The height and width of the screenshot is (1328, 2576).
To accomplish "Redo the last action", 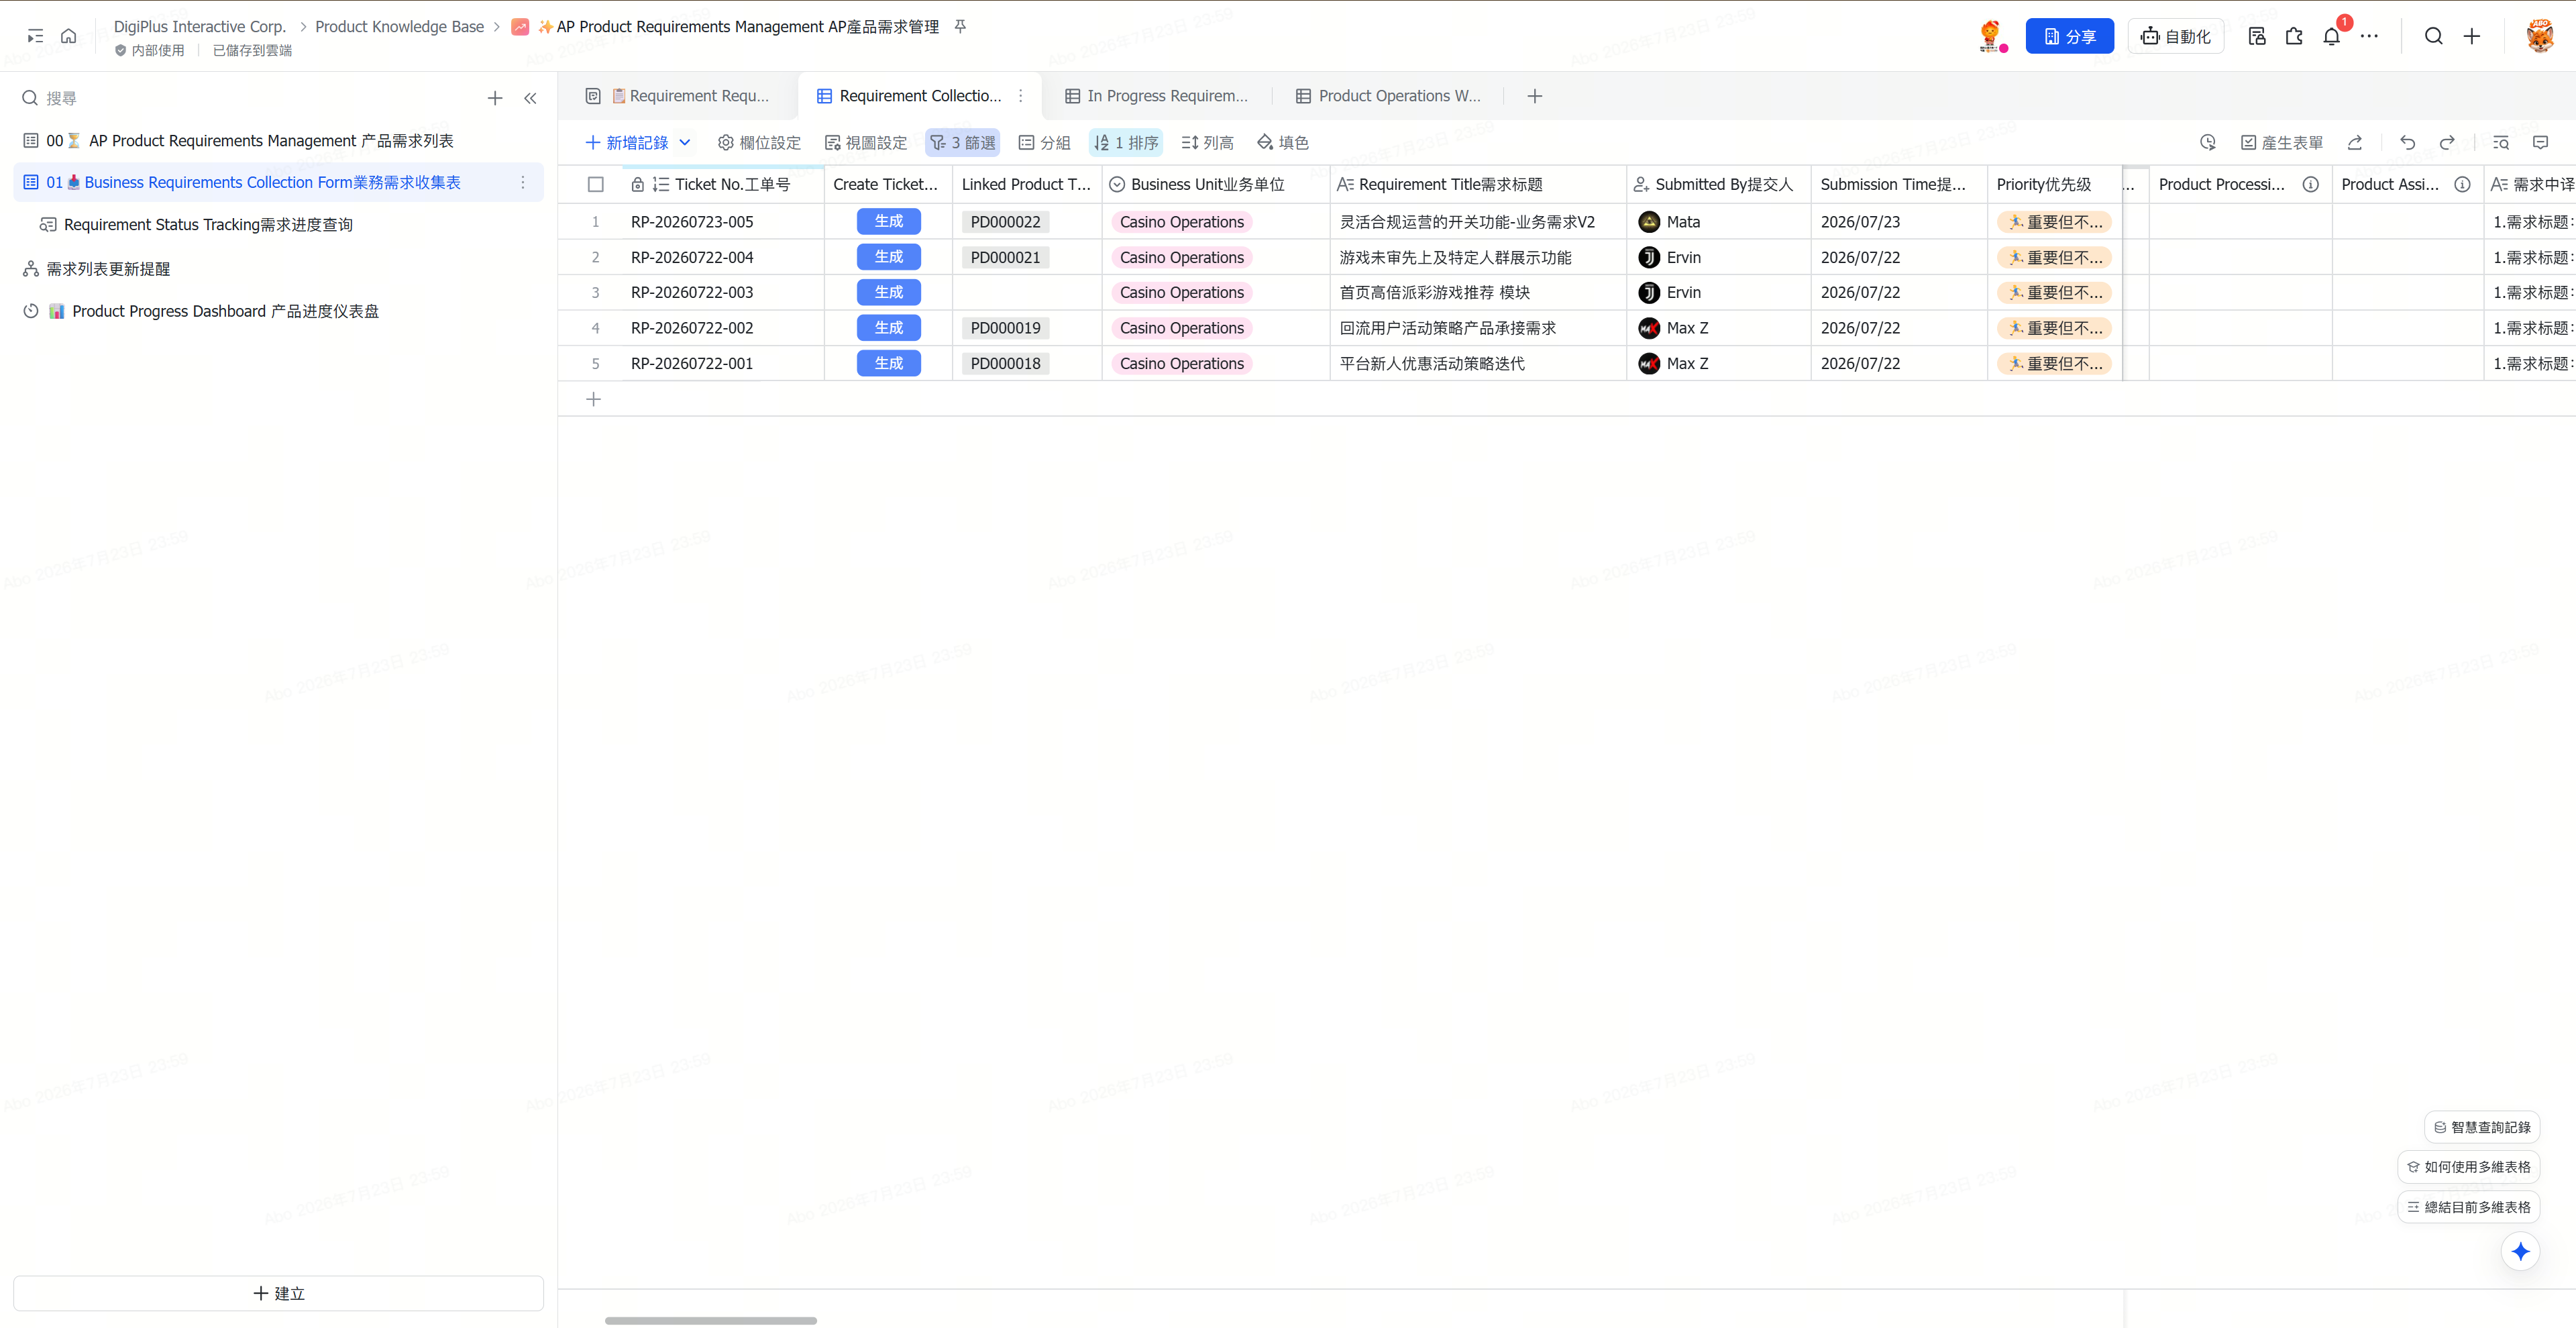I will (x=2447, y=143).
